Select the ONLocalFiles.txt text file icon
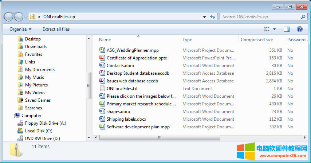Screen dimensions: 311x163 point(102,89)
